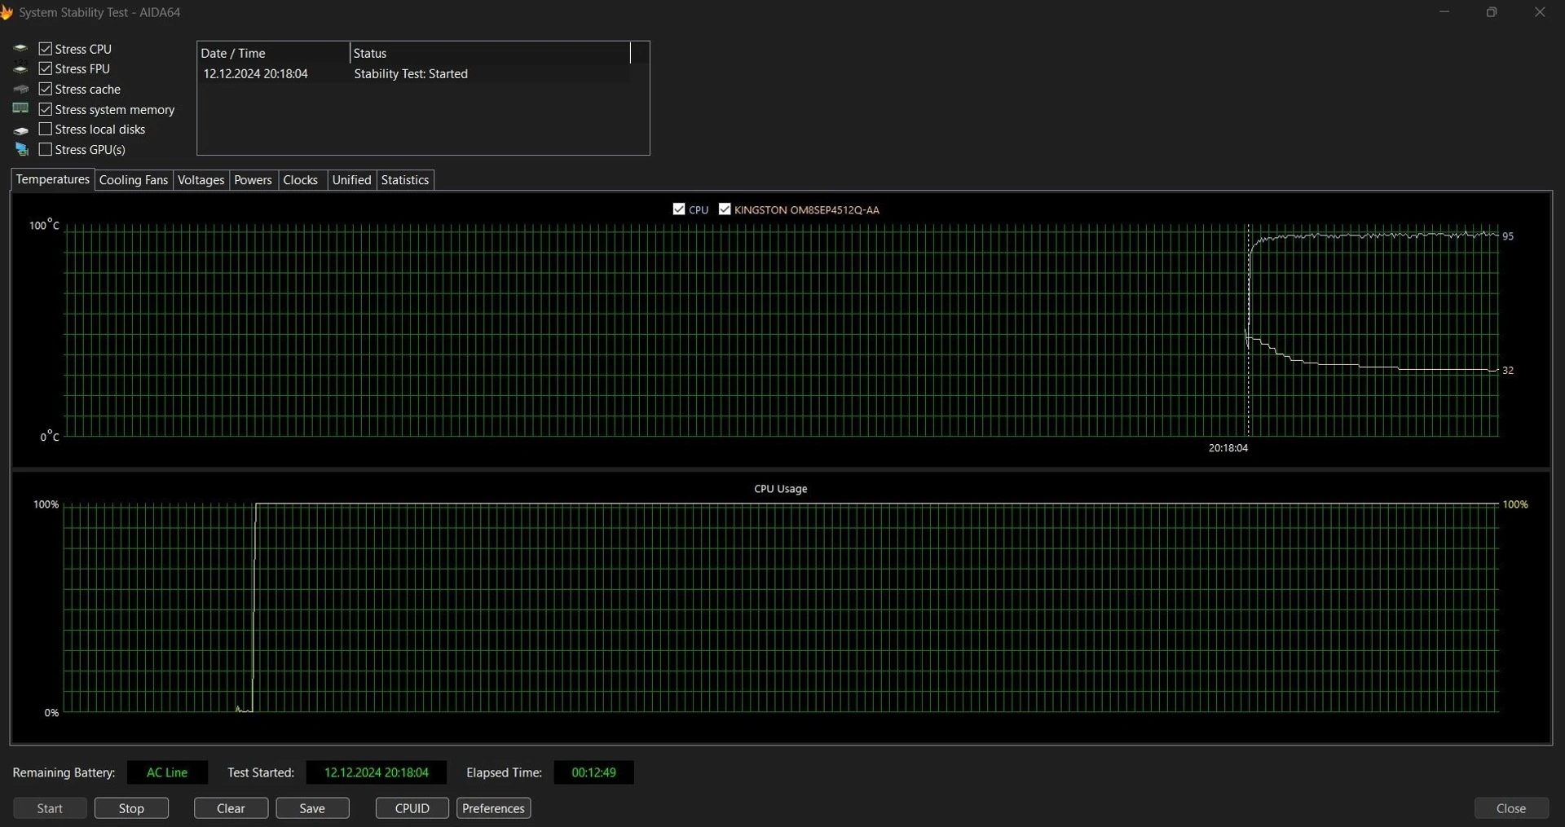Switch to the Clocks tab
The image size is (1565, 827).
coord(301,180)
